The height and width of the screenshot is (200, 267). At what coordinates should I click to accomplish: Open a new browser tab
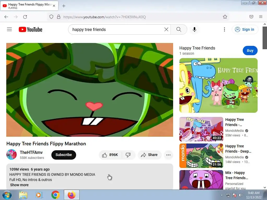coord(64,6)
